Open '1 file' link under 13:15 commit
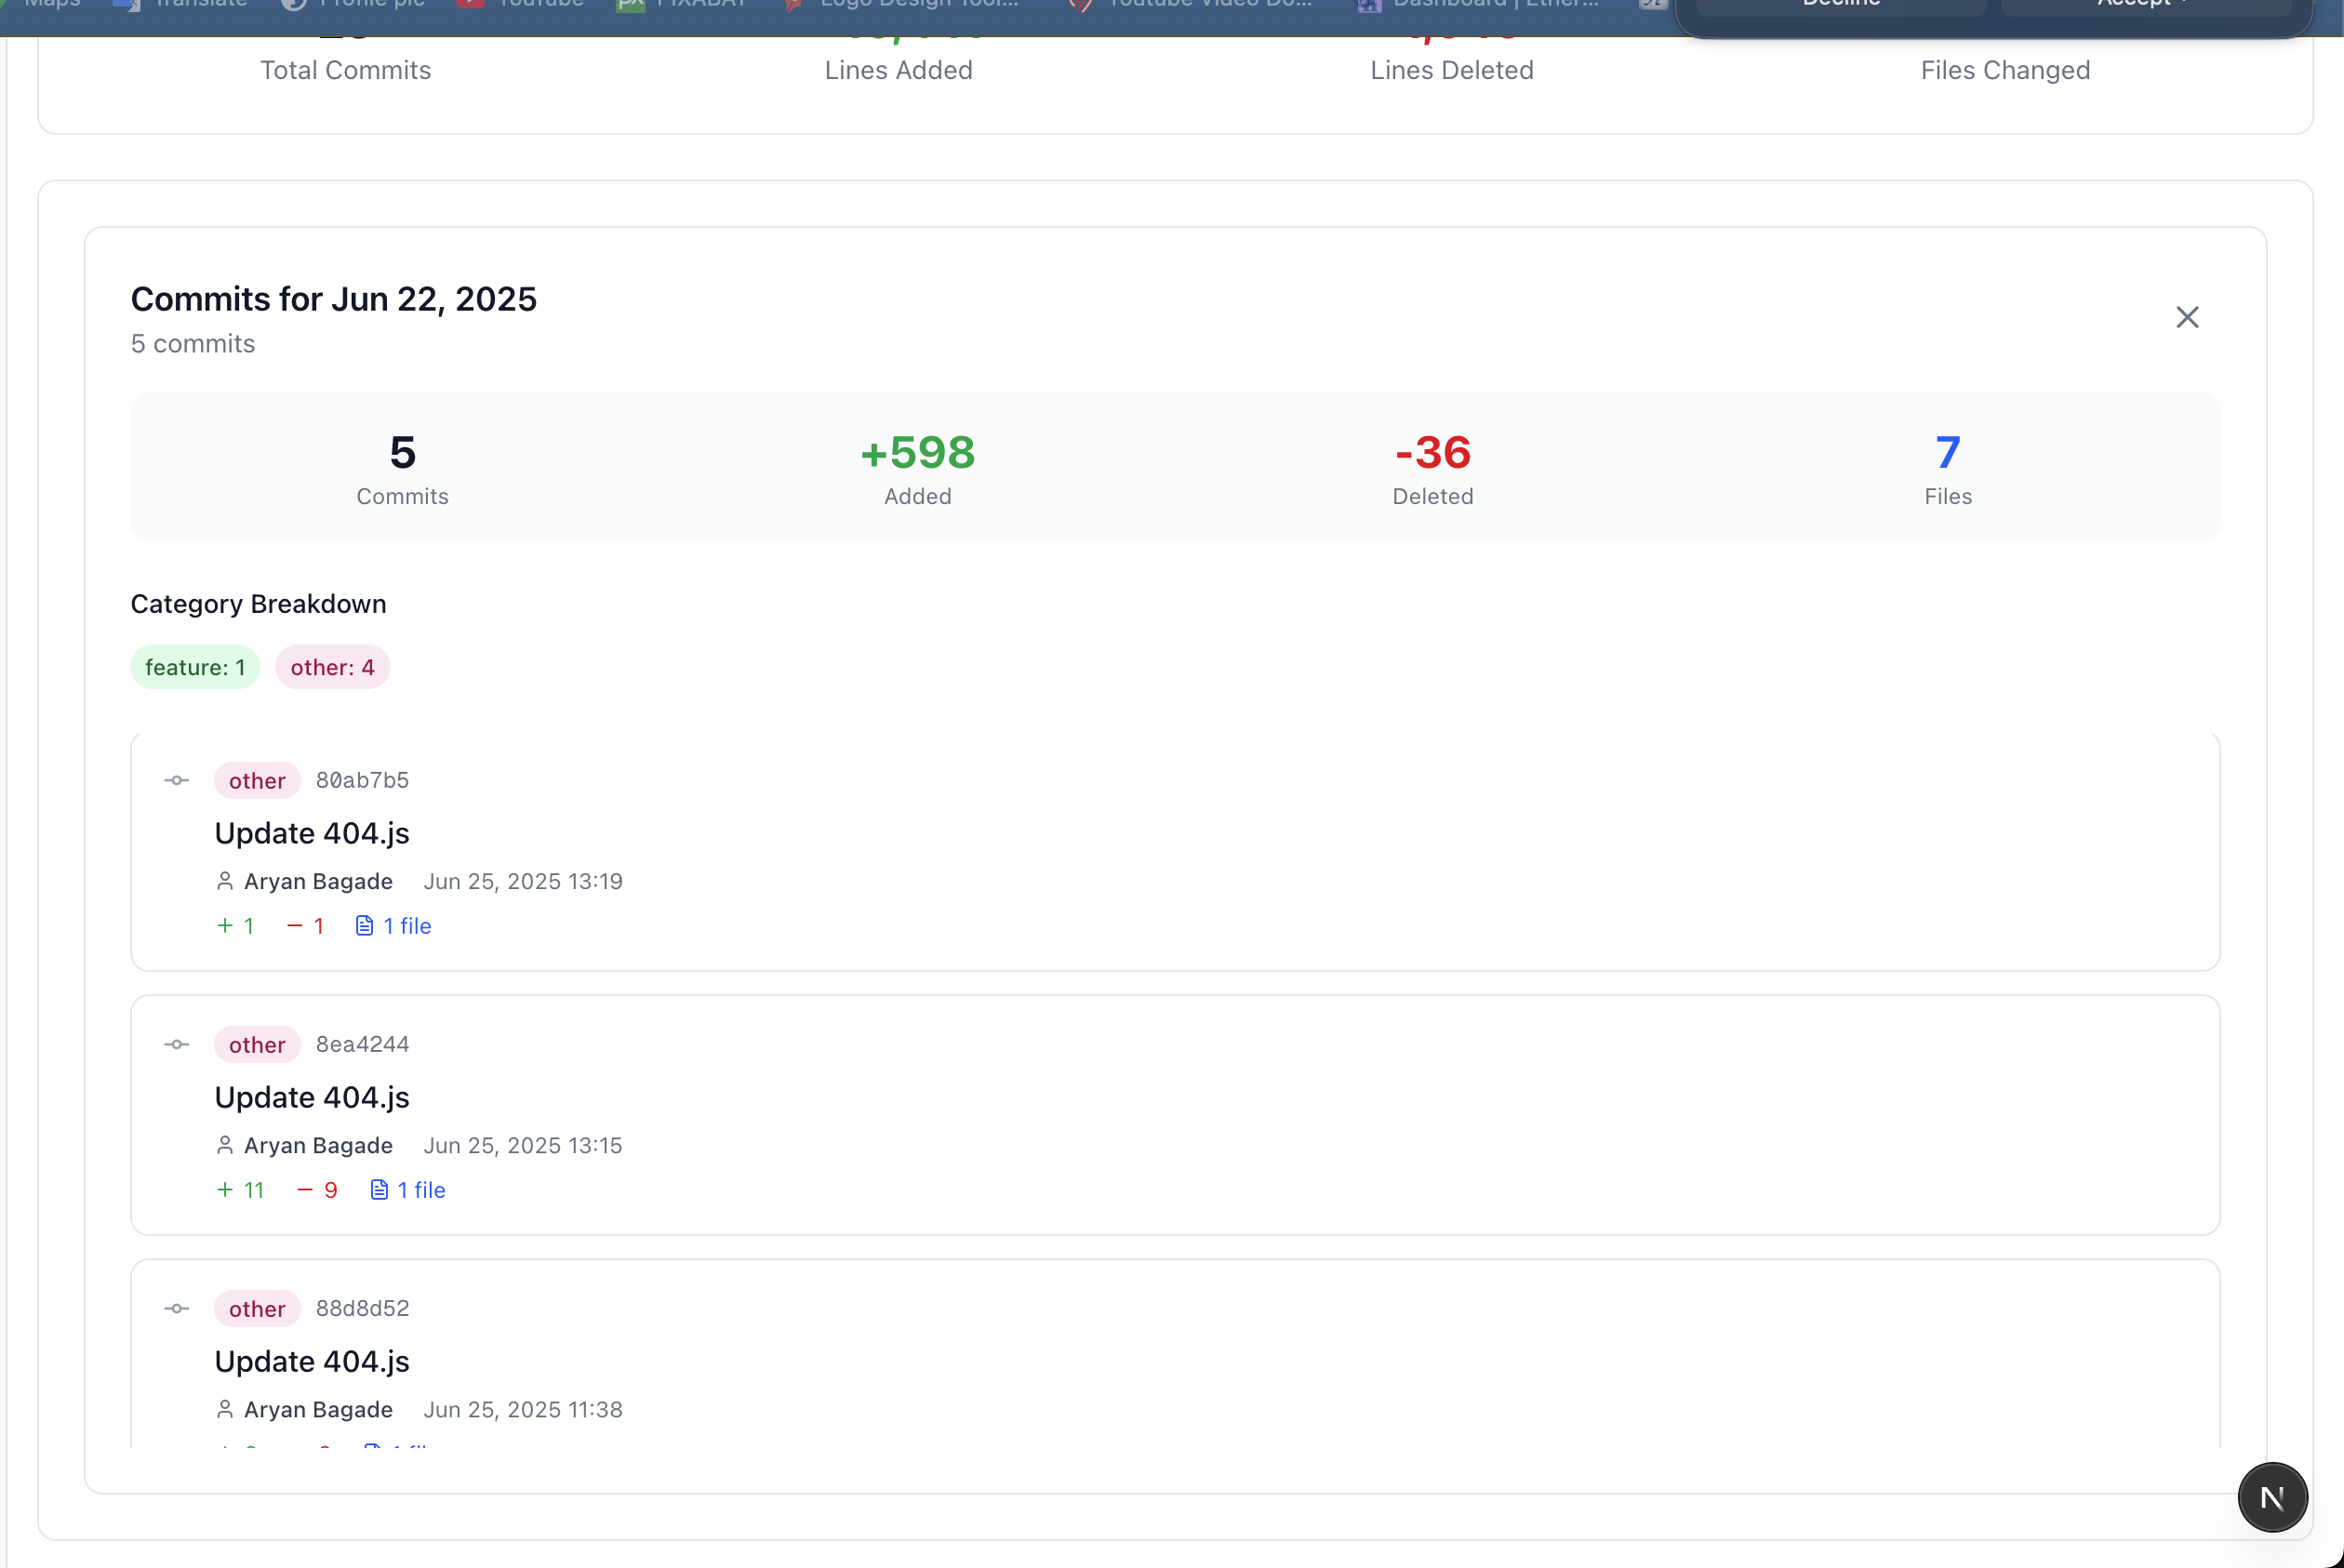Viewport: 2344px width, 1568px height. coord(421,1190)
